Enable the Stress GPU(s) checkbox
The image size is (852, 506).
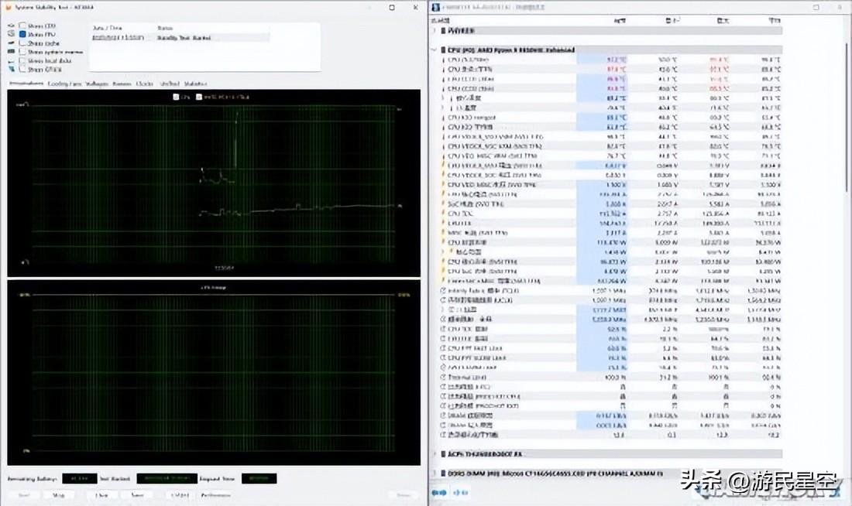(22, 69)
